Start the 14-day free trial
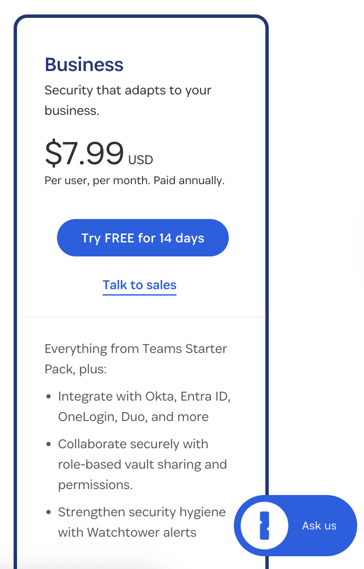This screenshot has height=569, width=364. (143, 238)
